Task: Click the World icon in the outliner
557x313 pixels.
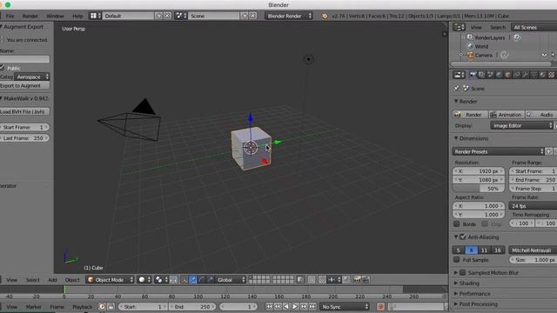Action: tap(470, 46)
